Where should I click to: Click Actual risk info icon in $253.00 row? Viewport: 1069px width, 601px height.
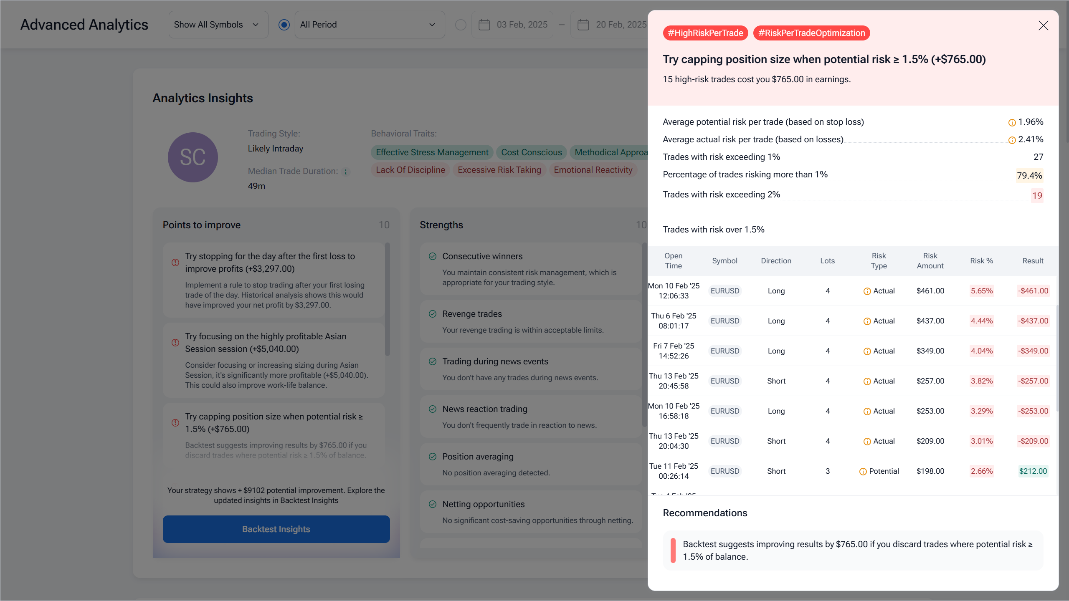(867, 412)
